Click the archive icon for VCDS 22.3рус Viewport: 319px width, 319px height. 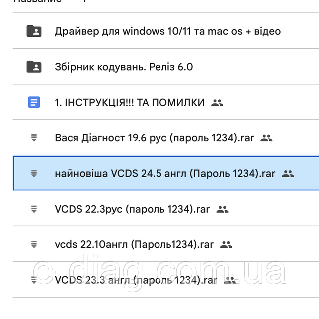(x=34, y=209)
